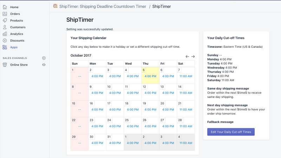Click October 14 cut-off time 11:00 AM
The width and height of the screenshot is (281, 158).
pyautogui.click(x=186, y=93)
